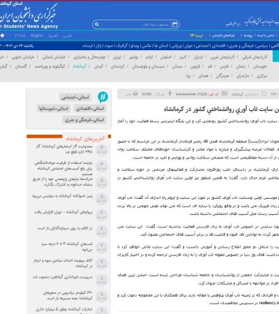Switch language to العربية
The image size is (279, 314).
tap(53, 36)
